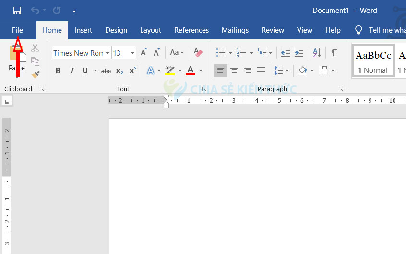406x254 pixels.
Task: Click the Sort A to Z icon
Action: pyautogui.click(x=317, y=53)
